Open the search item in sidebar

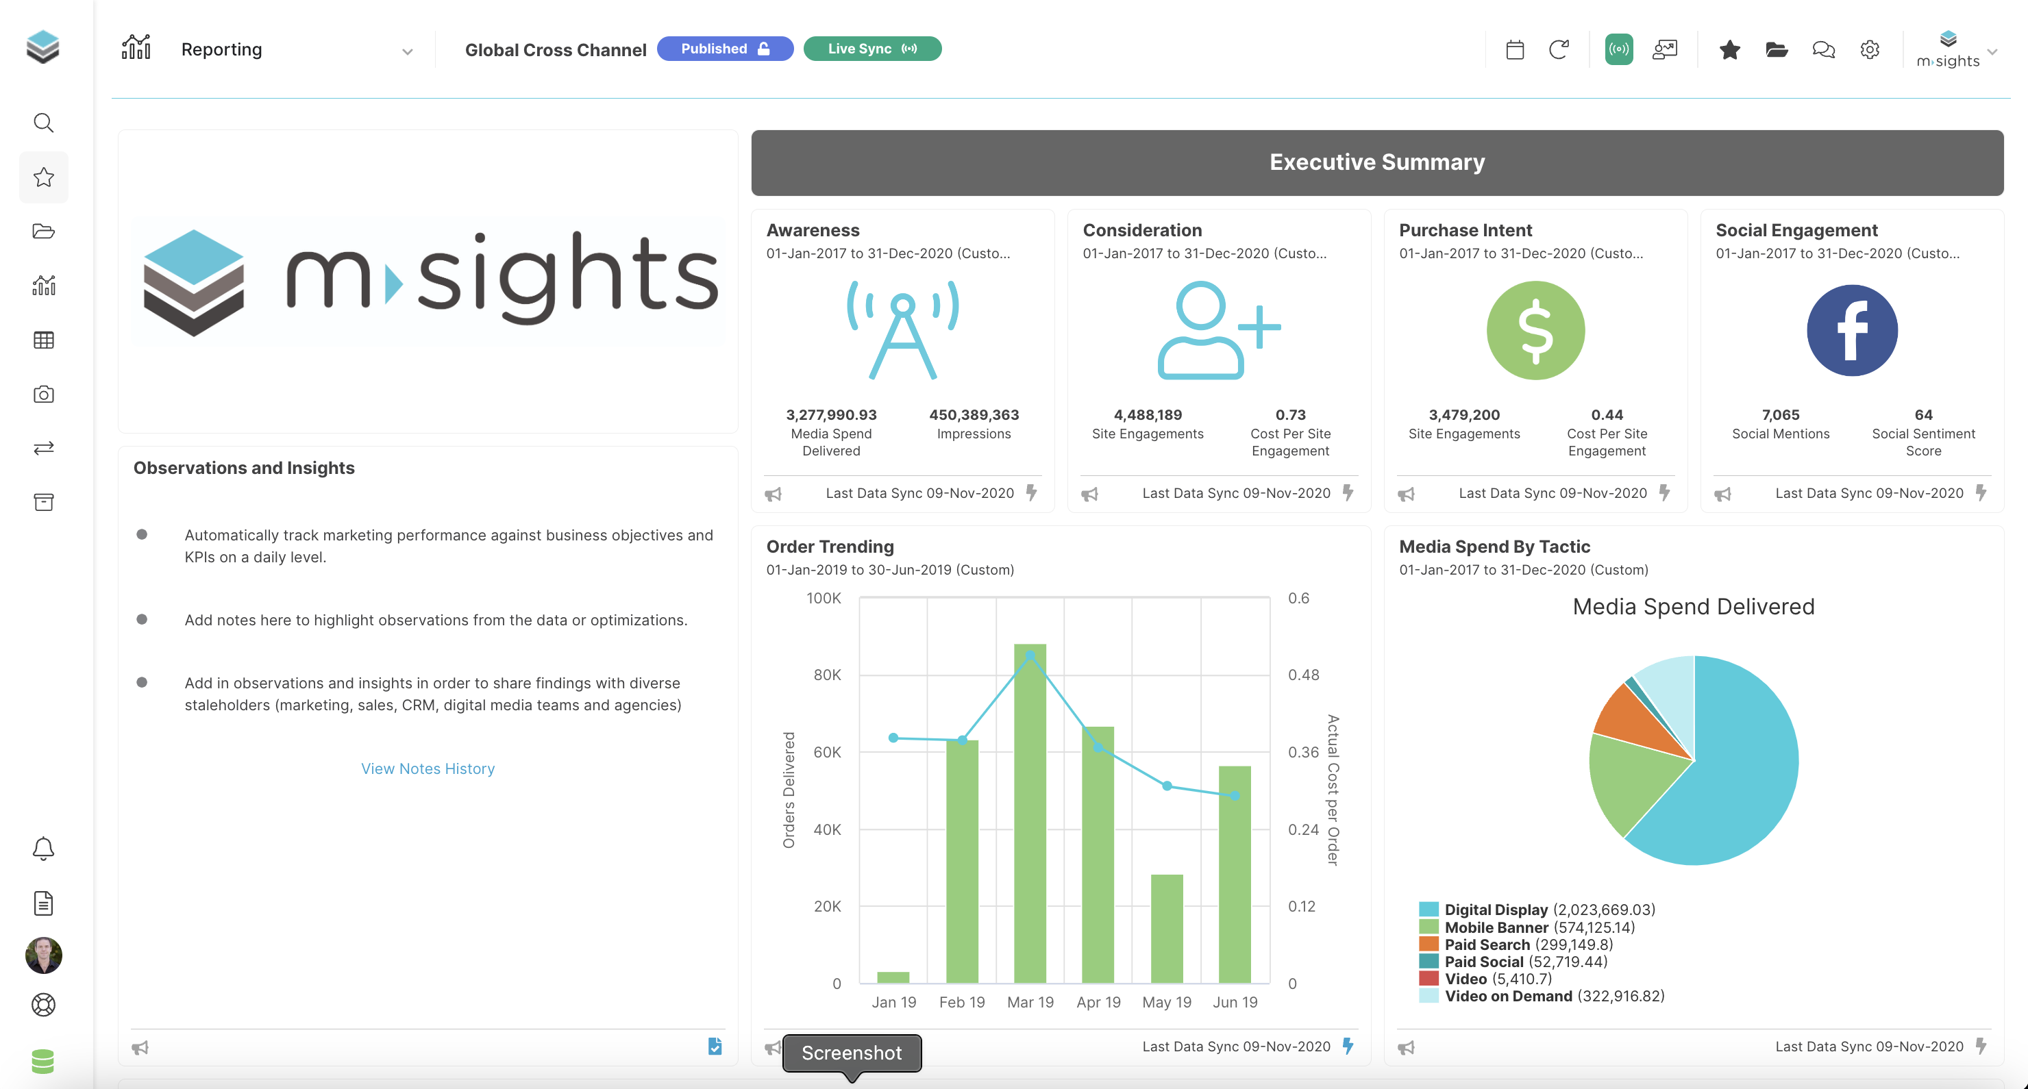pyautogui.click(x=43, y=123)
